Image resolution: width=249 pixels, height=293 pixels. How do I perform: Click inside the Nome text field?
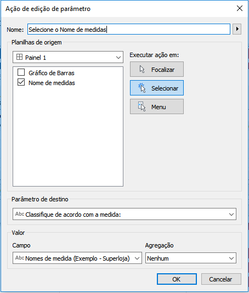(x=129, y=29)
